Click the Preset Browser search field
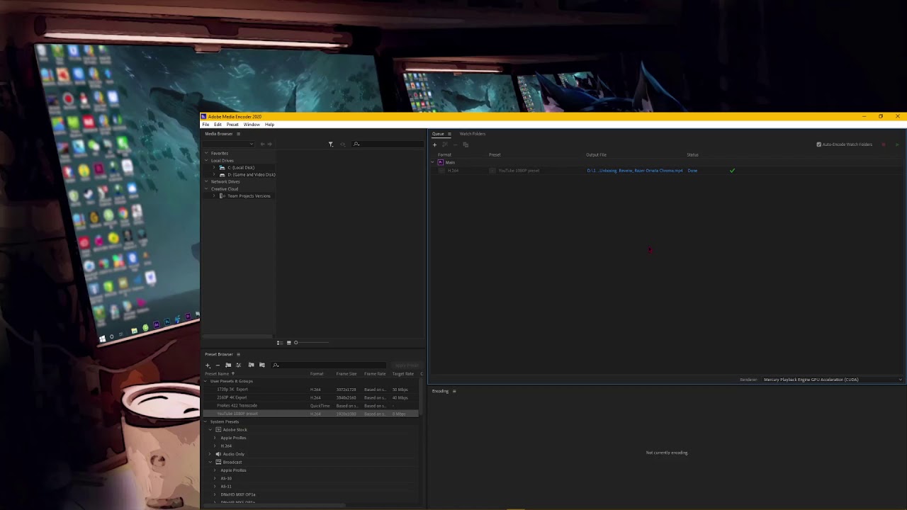The image size is (907, 510). 329,365
